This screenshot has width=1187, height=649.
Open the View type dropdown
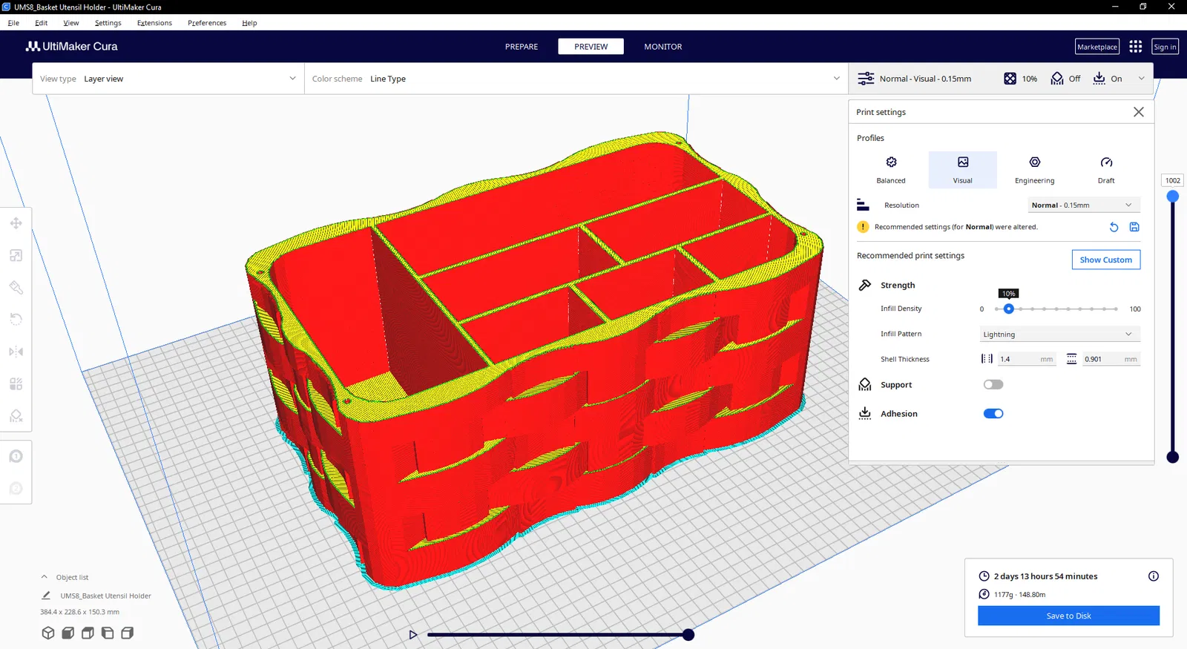(x=168, y=79)
